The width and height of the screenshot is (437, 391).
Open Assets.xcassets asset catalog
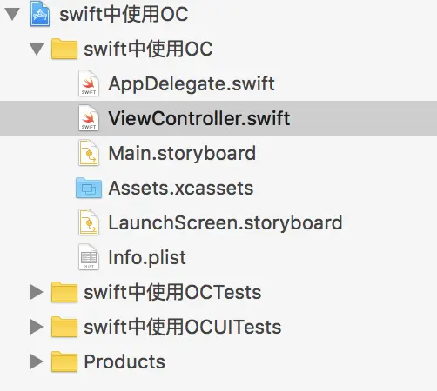click(x=181, y=189)
